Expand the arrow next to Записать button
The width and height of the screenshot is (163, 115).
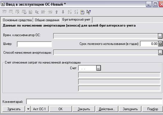tap(28, 109)
